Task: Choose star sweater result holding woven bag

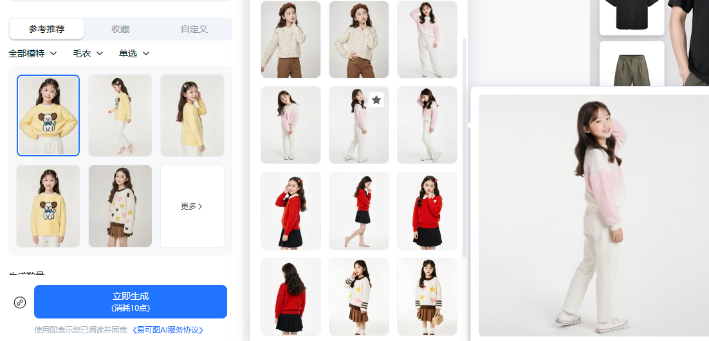Action: pyautogui.click(x=427, y=297)
